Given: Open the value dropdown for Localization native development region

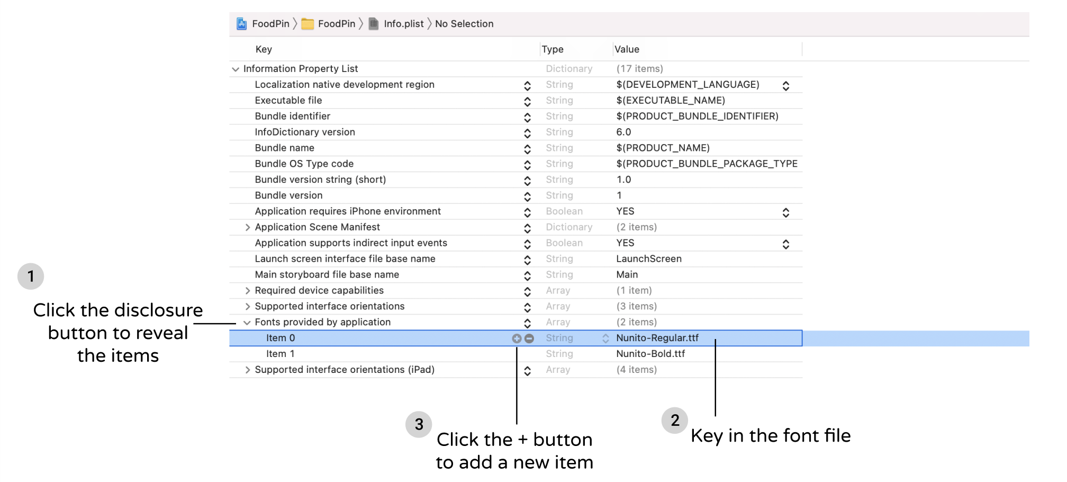Looking at the screenshot, I should click(x=785, y=85).
